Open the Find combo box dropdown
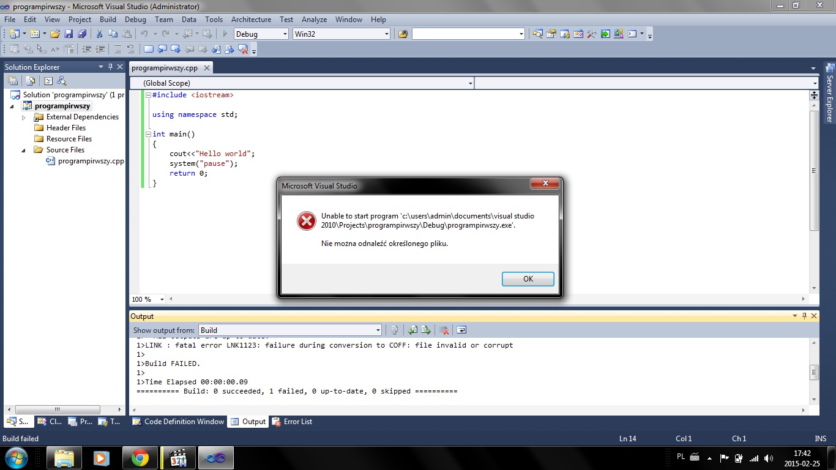This screenshot has height=470, width=836. click(521, 34)
